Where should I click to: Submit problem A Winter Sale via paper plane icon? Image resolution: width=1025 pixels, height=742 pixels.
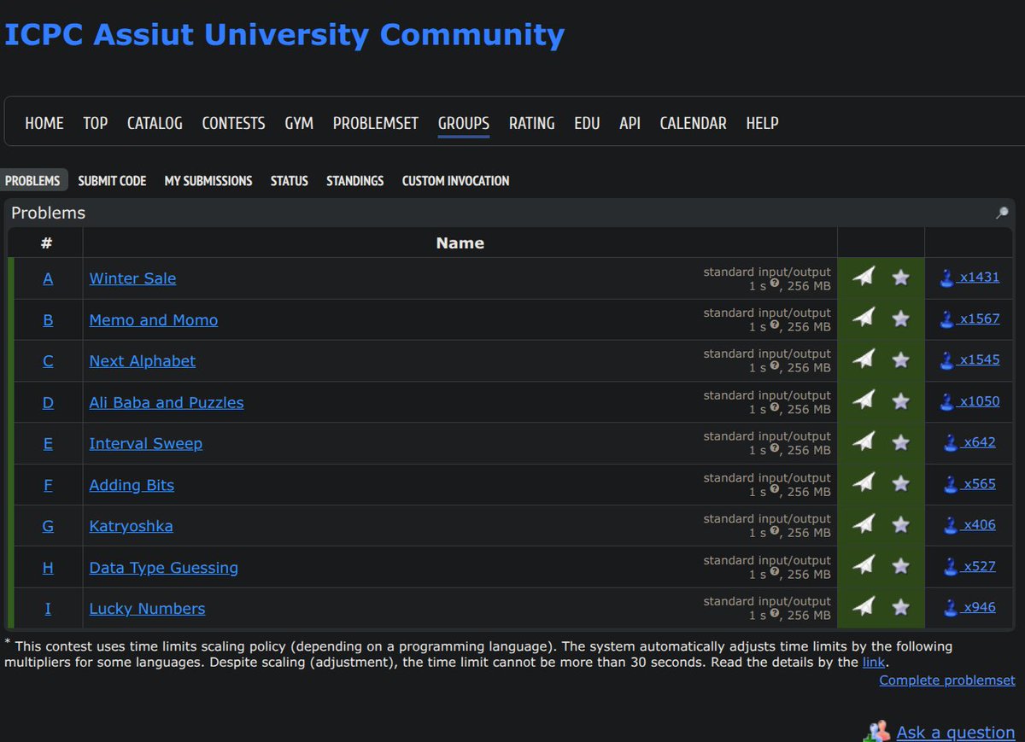point(864,277)
